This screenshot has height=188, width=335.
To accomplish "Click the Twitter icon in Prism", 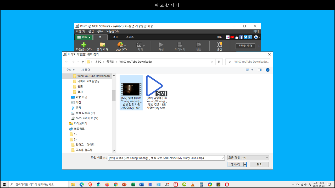I will pos(245,37).
